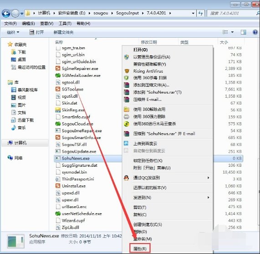Click the 软件安装盘 (E:) breadcrumb
The image size is (260, 254).
71,13
